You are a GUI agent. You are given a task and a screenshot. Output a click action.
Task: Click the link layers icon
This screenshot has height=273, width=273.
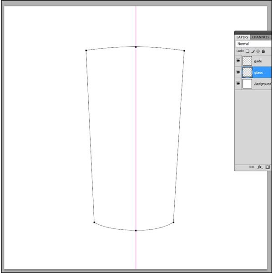tap(252, 167)
